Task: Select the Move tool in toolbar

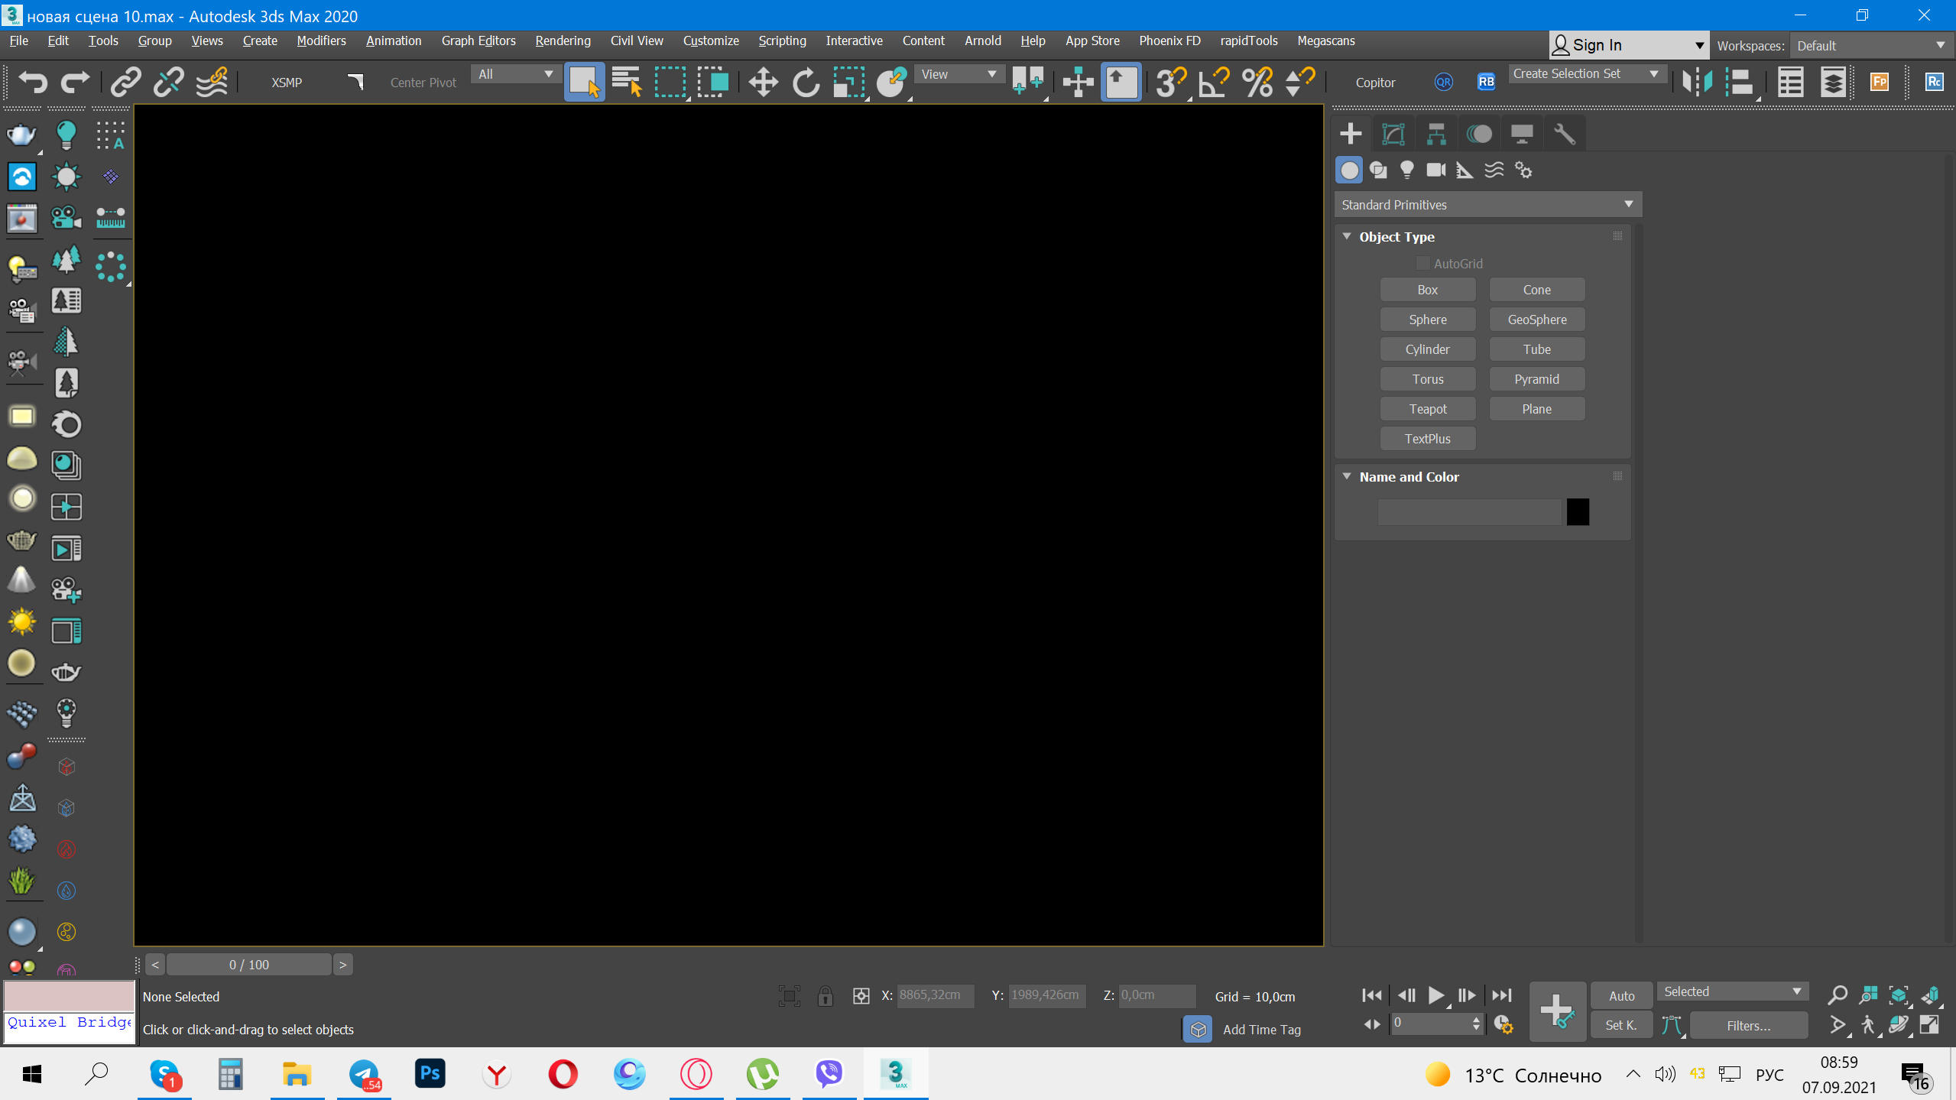Action: point(763,82)
